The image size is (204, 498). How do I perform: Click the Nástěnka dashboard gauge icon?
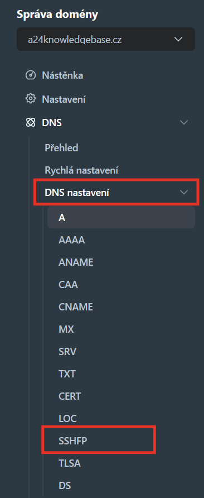pyautogui.click(x=31, y=75)
